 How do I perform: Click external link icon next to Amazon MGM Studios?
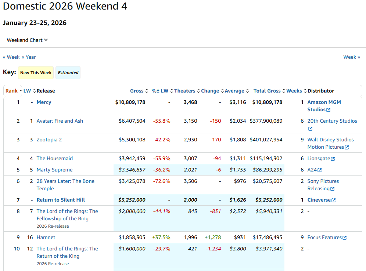329,110
